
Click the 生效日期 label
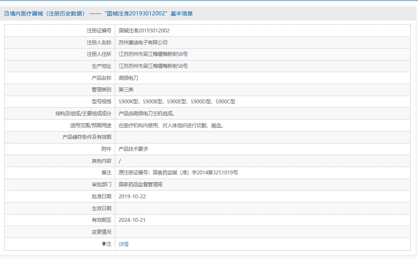coord(101,208)
